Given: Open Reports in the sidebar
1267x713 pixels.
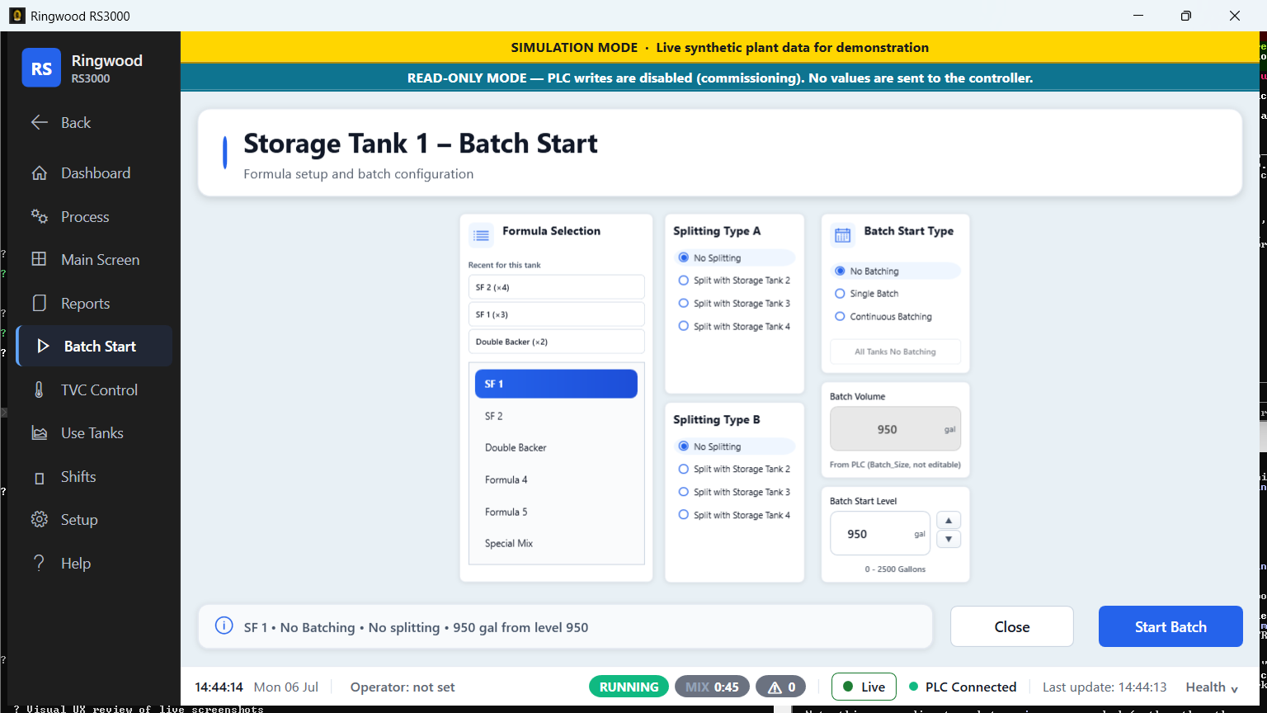Looking at the screenshot, I should click(94, 303).
